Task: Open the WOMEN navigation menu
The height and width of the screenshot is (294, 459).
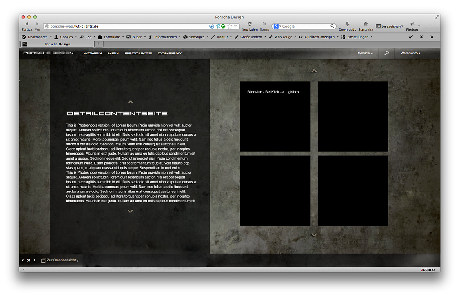Action: 93,53
